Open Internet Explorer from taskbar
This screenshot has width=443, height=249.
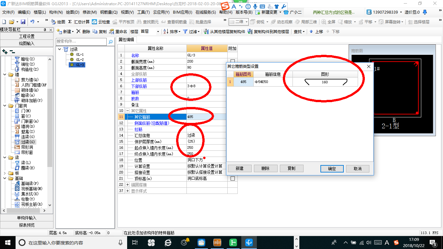click(168, 242)
